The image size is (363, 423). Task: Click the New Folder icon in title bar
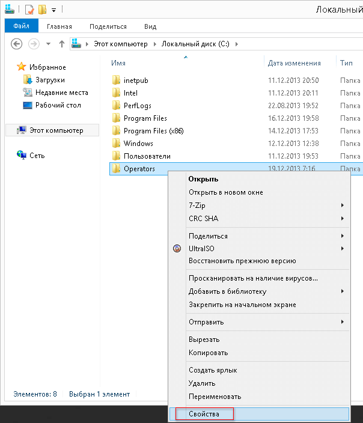(x=42, y=10)
